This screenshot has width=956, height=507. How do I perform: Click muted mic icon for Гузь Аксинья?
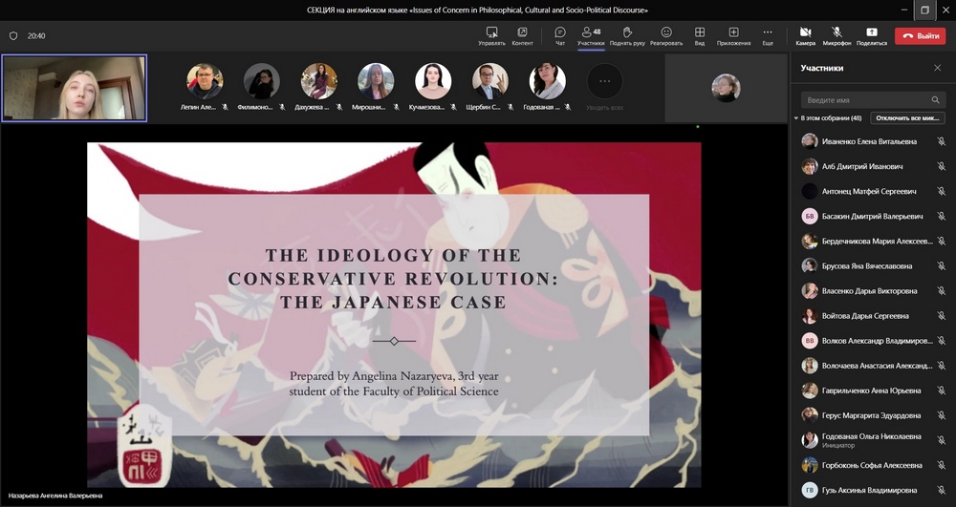pyautogui.click(x=942, y=490)
